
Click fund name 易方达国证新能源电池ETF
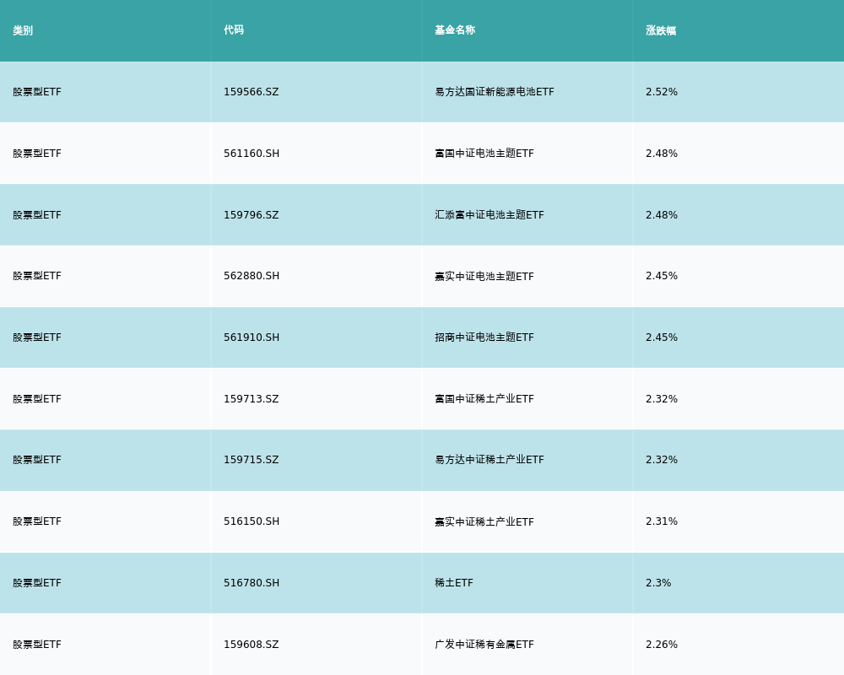[494, 92]
